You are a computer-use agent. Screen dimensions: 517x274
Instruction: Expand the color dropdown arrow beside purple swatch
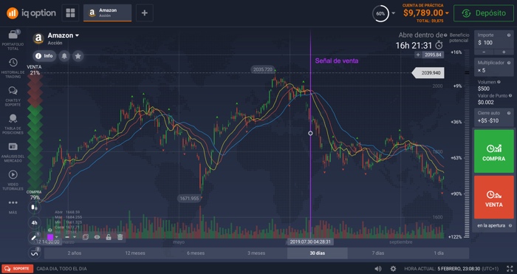(57, 237)
